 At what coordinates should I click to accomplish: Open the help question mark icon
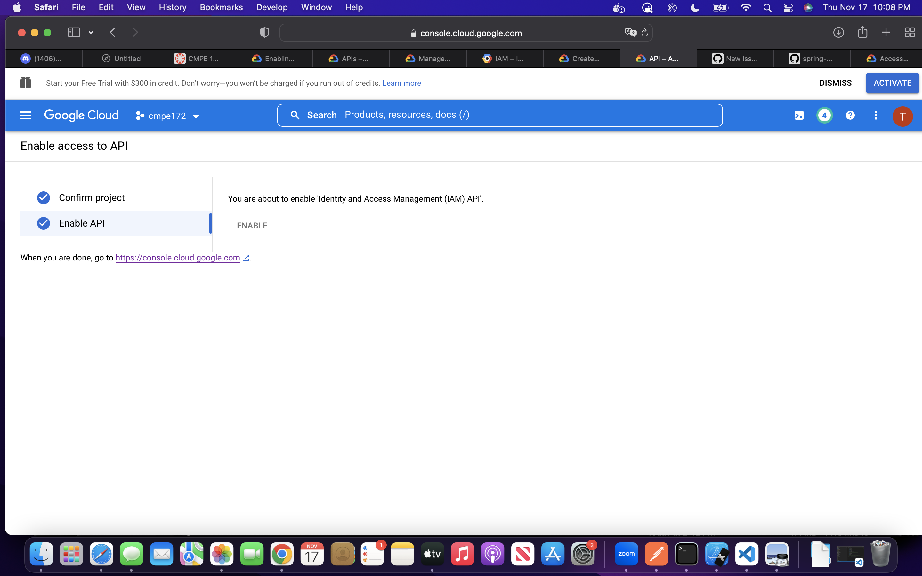point(850,116)
